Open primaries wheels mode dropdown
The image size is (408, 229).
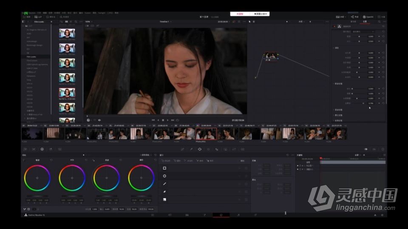tap(145, 155)
